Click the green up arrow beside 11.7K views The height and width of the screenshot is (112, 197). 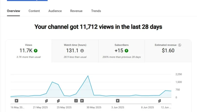(x=36, y=51)
